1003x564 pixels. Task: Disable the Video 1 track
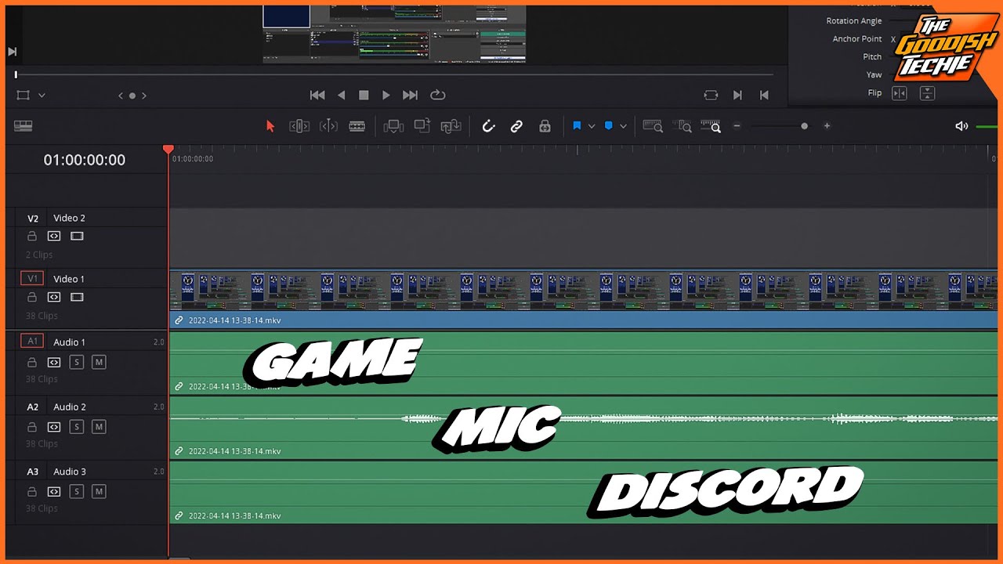pos(77,297)
